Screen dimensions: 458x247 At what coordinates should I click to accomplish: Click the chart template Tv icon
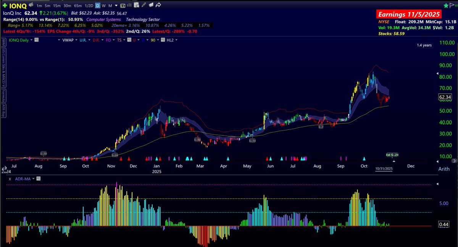[123, 6]
